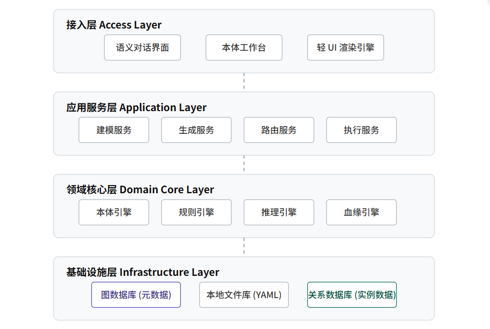Select the purple 图数据库 (元数据) node

[136, 295]
